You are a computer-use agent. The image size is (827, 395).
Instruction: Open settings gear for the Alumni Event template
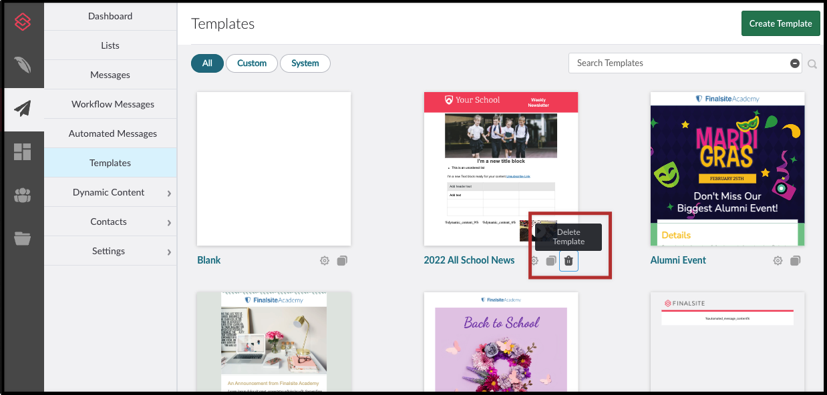pos(778,261)
